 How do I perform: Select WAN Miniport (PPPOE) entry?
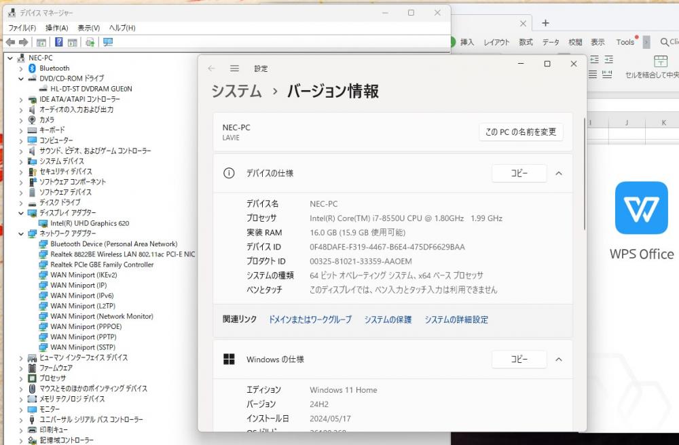click(x=86, y=326)
